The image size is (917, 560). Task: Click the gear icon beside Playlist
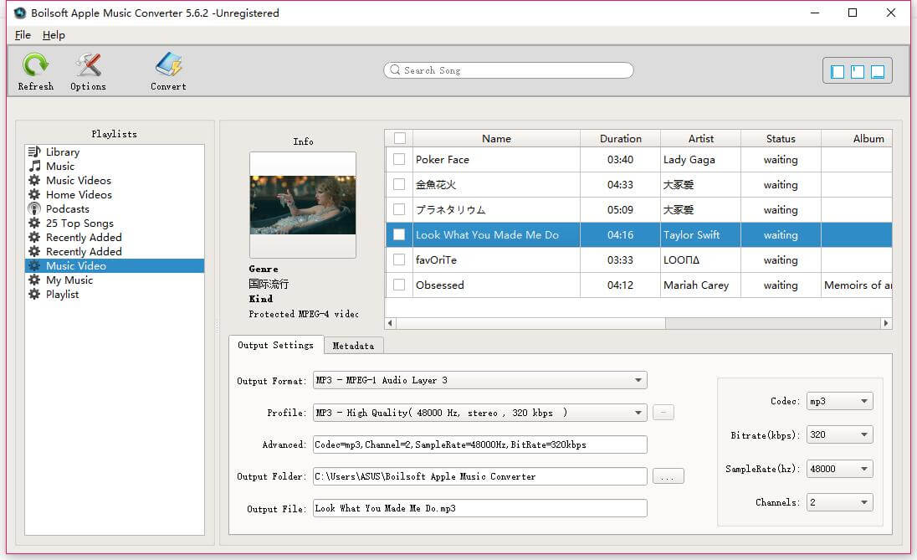point(34,294)
